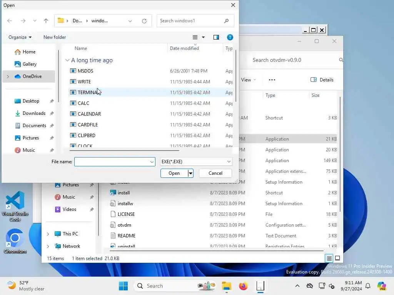394x295 pixels.
Task: Refresh the windows1 folder listing
Action: [144, 21]
